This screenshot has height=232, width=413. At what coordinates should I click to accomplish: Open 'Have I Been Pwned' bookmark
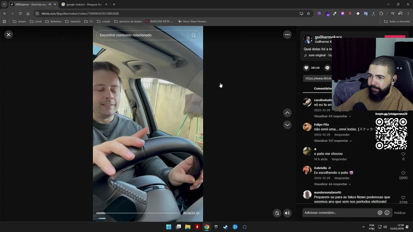193,22
